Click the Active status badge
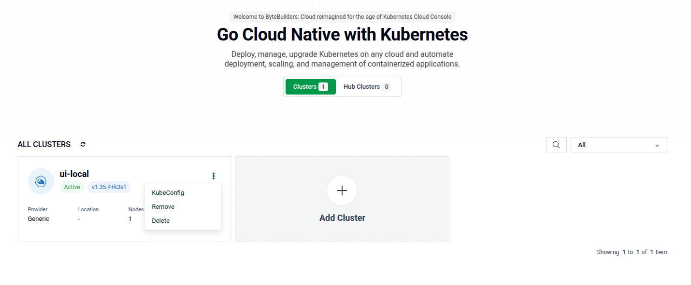691x285 pixels. (72, 187)
